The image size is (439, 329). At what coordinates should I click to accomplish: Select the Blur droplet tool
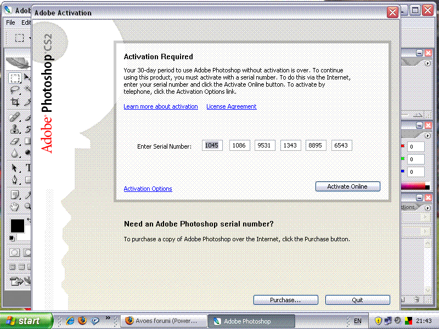point(15,153)
